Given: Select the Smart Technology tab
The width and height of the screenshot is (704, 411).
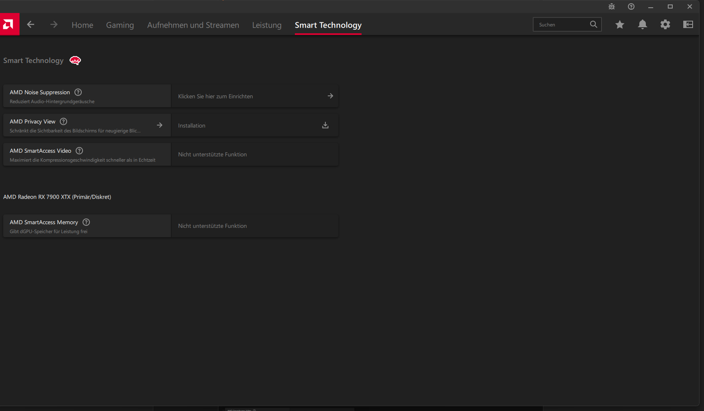Looking at the screenshot, I should click(328, 25).
